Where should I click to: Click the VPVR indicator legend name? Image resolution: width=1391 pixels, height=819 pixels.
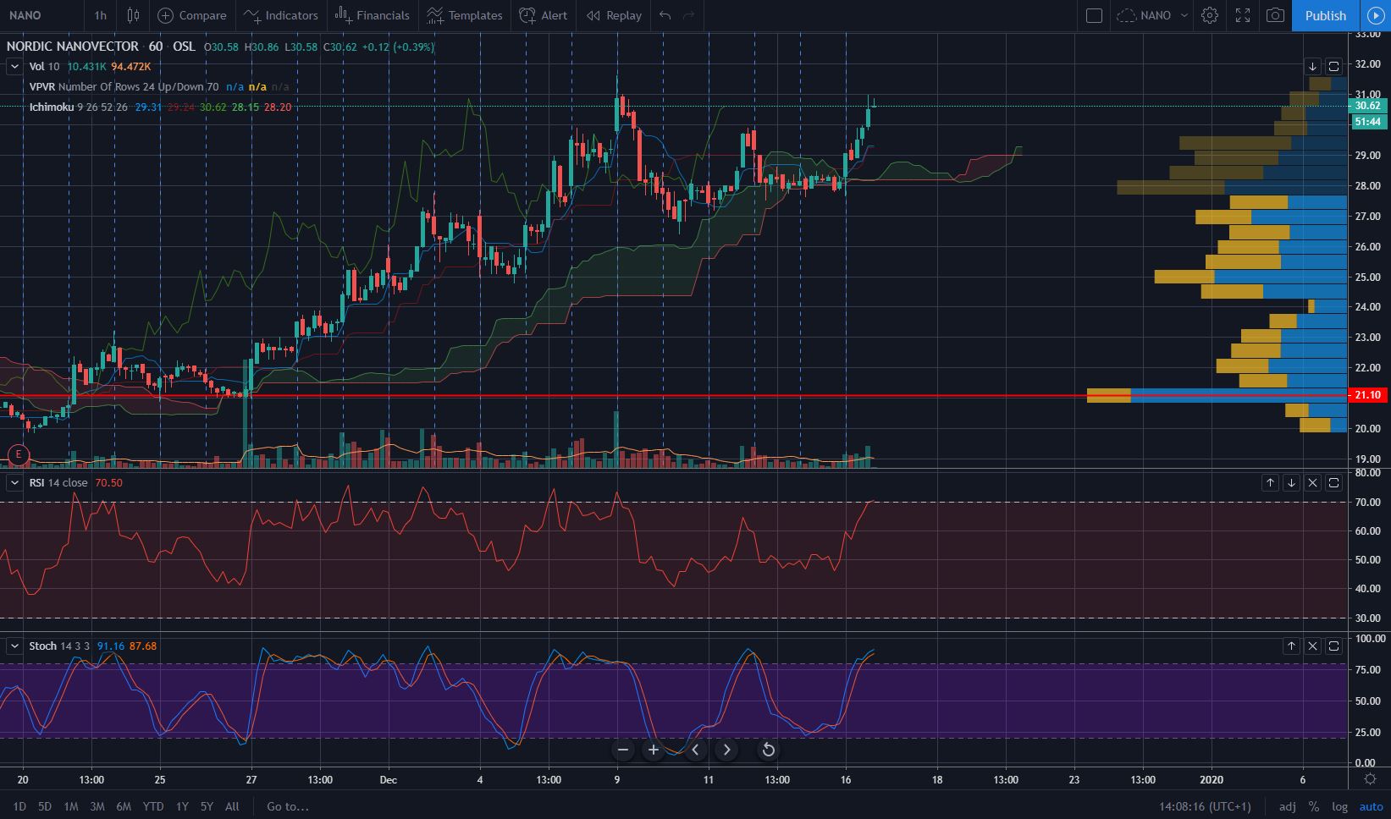(x=42, y=86)
